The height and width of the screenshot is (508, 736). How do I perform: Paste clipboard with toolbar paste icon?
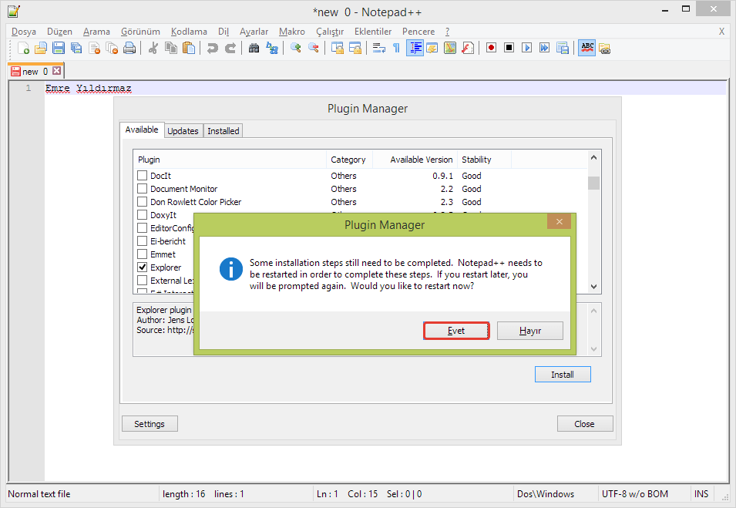click(189, 48)
